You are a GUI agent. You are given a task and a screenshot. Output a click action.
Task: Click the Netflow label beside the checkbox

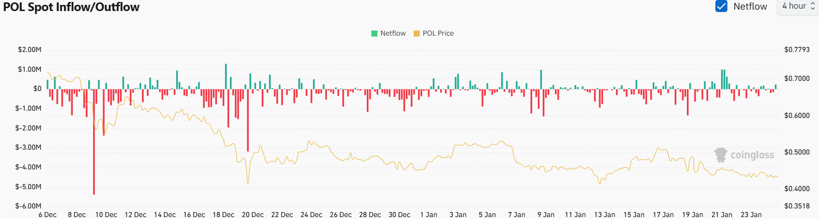[750, 6]
